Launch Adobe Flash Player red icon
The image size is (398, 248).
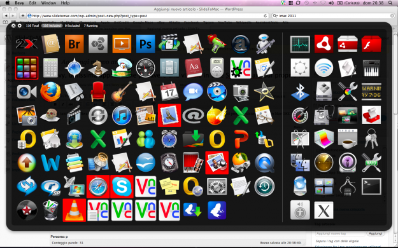click(371, 44)
